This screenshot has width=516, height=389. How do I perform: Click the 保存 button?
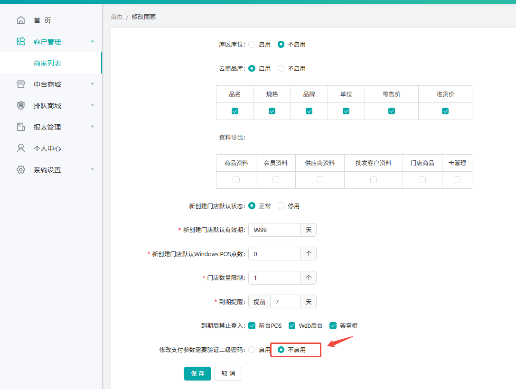tap(197, 373)
